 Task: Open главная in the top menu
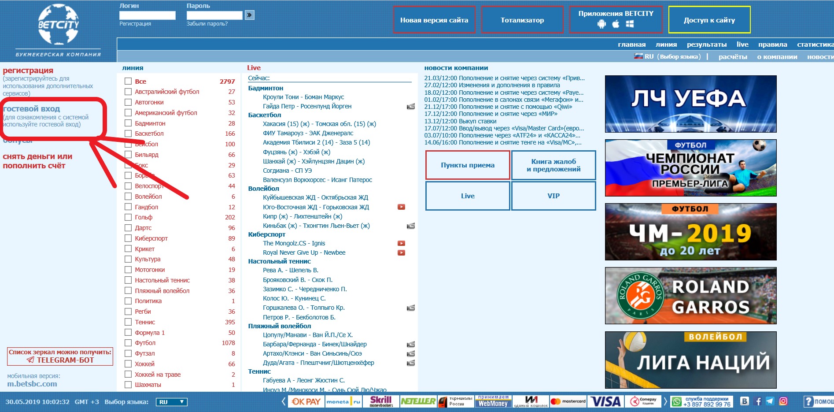pyautogui.click(x=631, y=44)
